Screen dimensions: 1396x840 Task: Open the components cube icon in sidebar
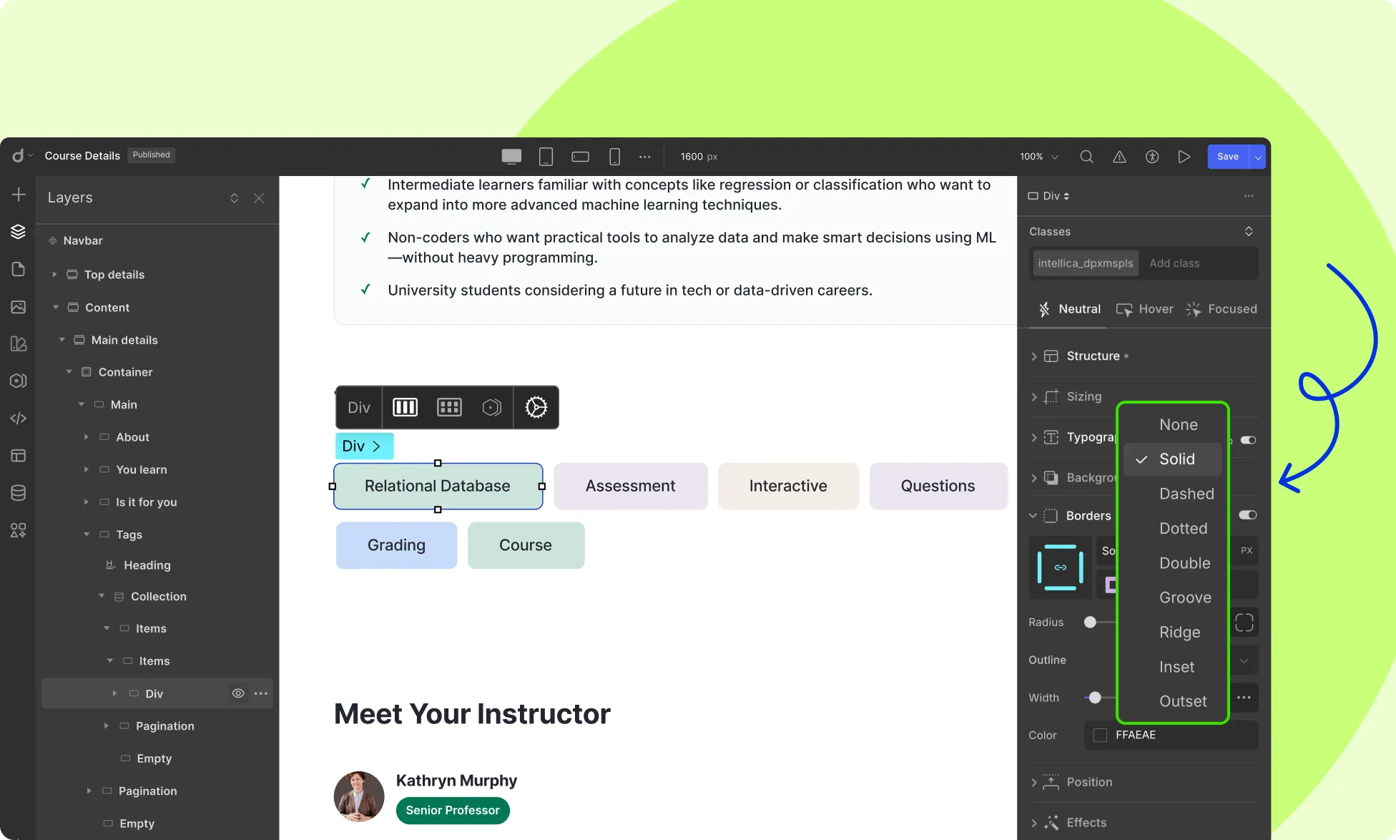click(19, 381)
